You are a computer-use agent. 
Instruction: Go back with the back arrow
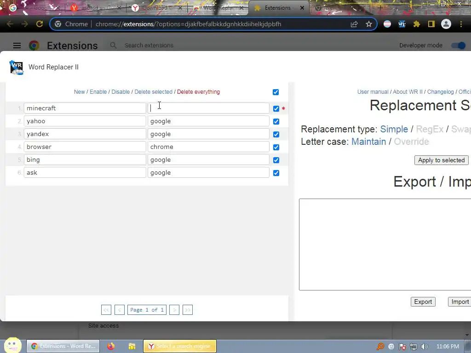click(x=10, y=24)
